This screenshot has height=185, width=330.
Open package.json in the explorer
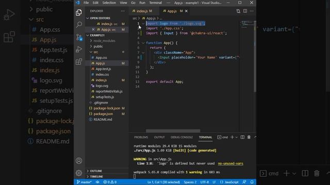(x=103, y=114)
